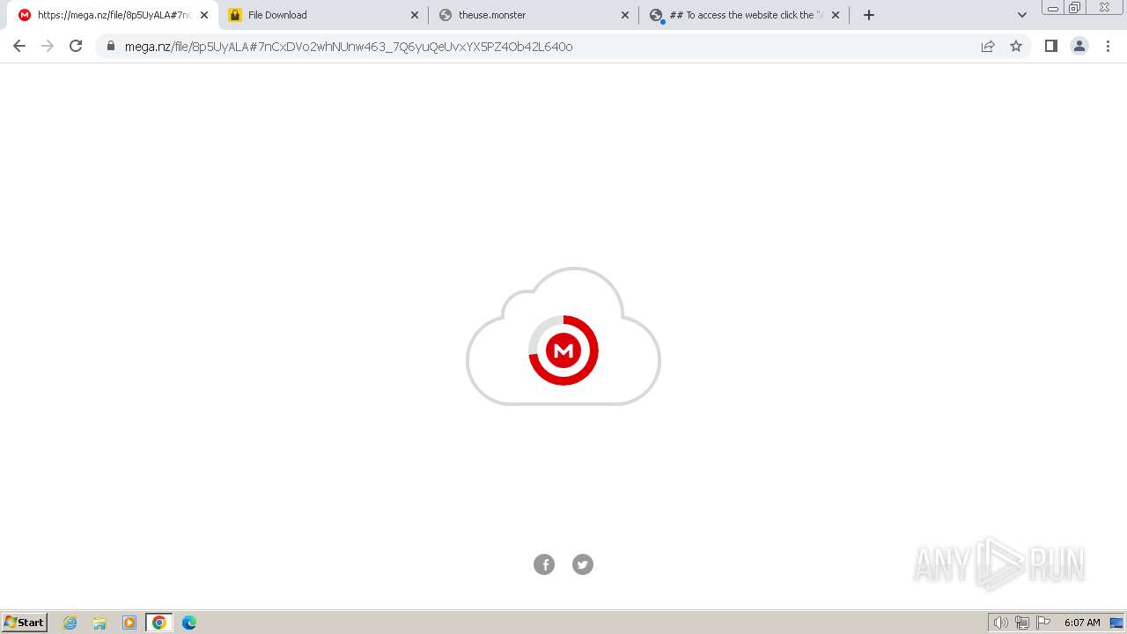The width and height of the screenshot is (1127, 634).
Task: Click MEGA loading logo
Action: click(x=563, y=350)
